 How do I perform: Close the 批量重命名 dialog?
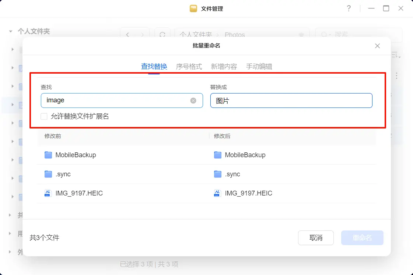377,46
